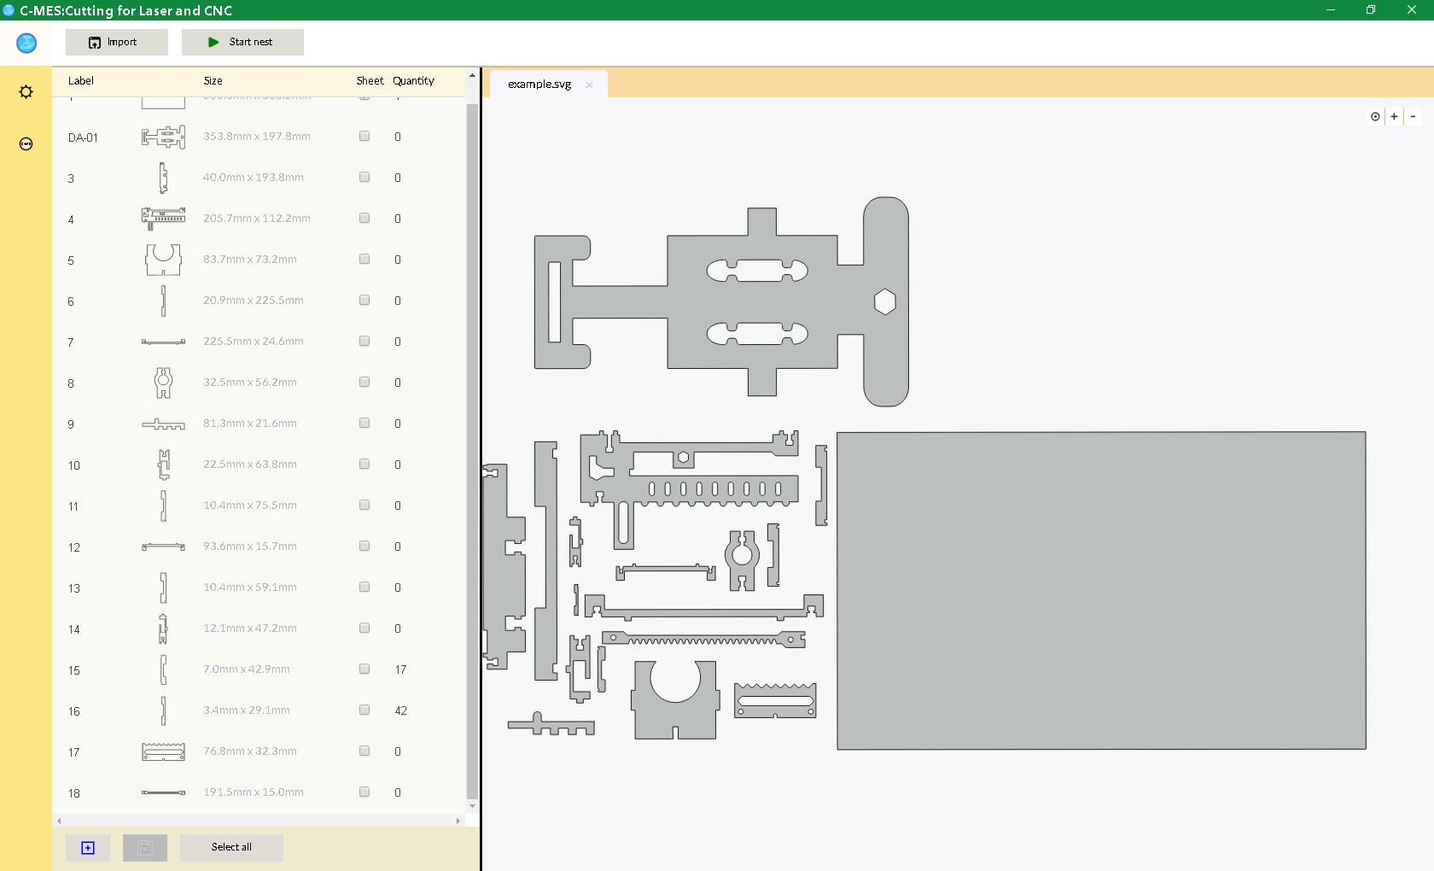Minimize the C-MES window
The width and height of the screenshot is (1434, 871).
tap(1330, 10)
